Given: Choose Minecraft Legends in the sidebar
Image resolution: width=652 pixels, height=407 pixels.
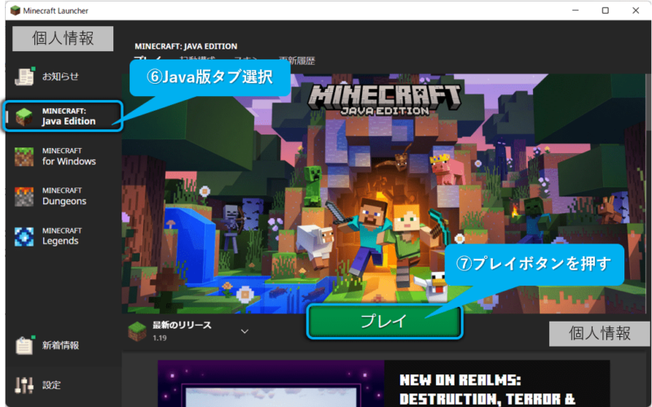Looking at the screenshot, I should pyautogui.click(x=64, y=236).
